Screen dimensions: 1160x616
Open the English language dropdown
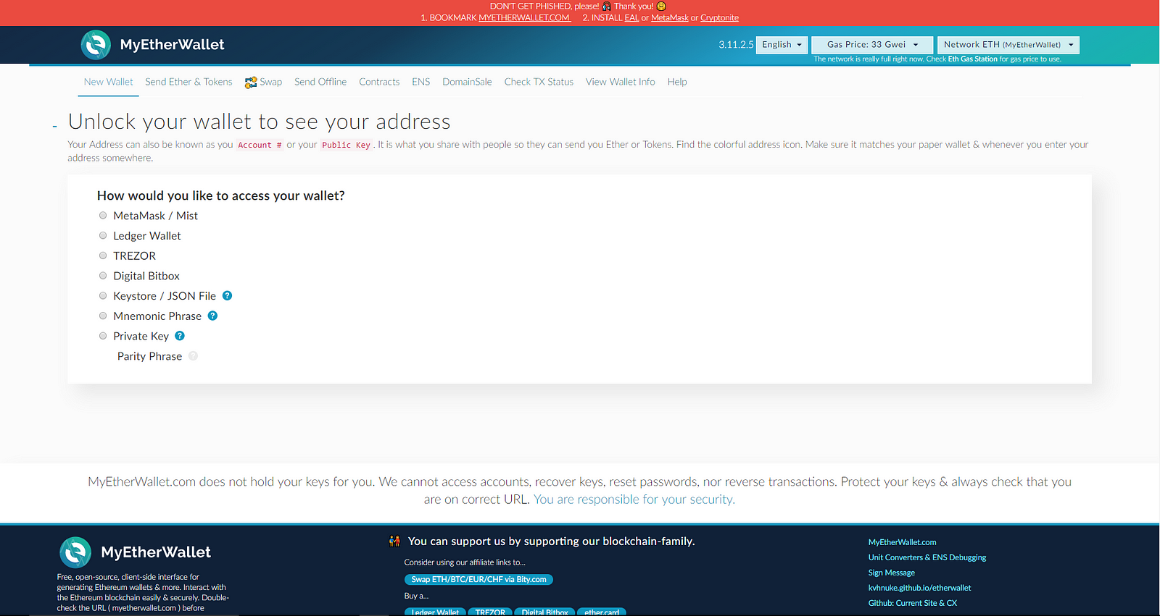pos(782,45)
